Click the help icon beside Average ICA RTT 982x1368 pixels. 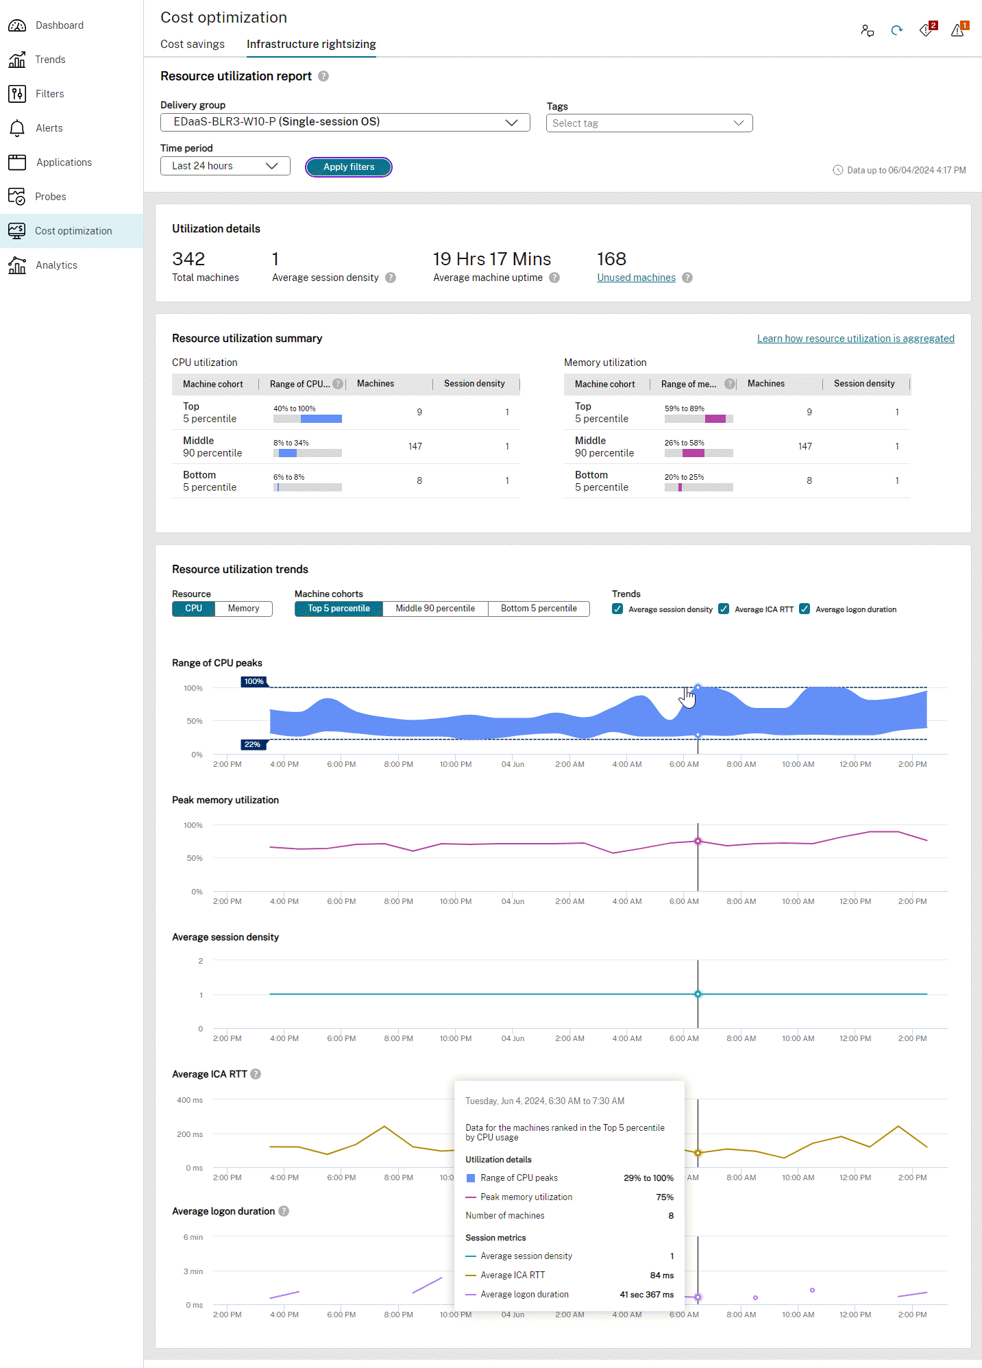(x=256, y=1074)
